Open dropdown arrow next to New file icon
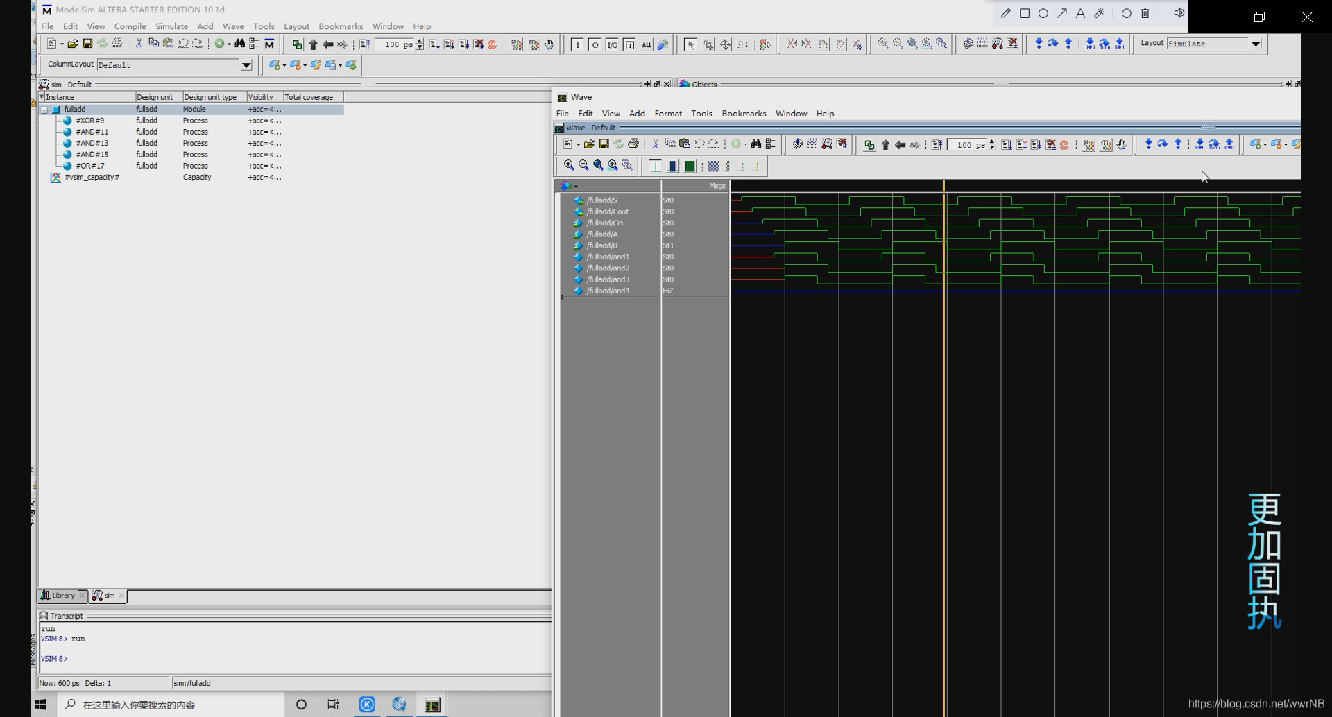Screen dimensions: 1332x717 click(62, 44)
